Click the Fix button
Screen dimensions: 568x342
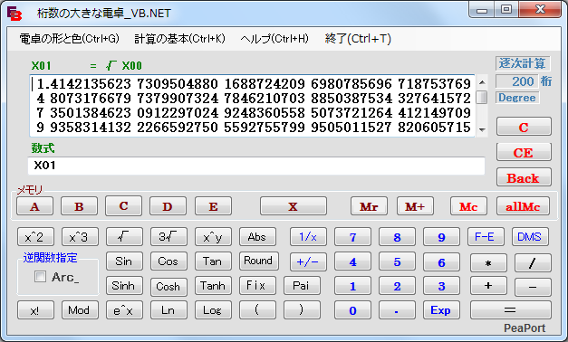point(257,286)
